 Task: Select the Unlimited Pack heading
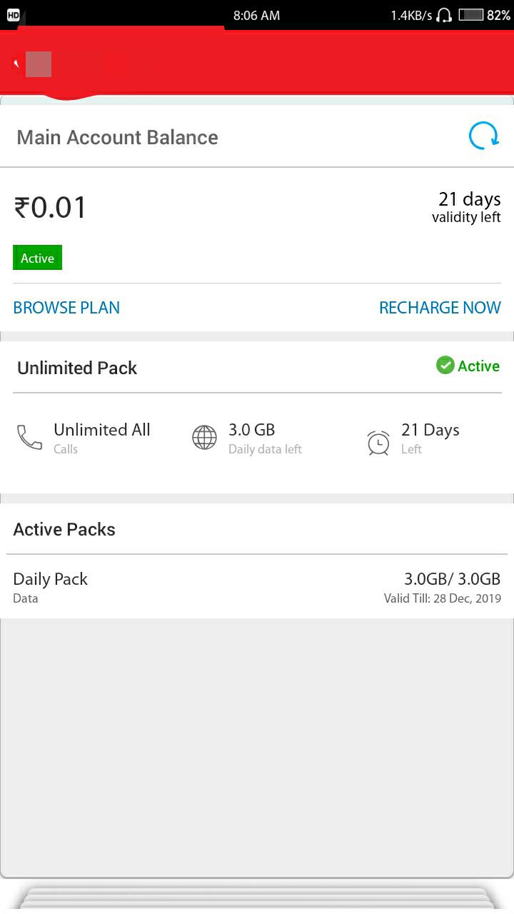(77, 368)
